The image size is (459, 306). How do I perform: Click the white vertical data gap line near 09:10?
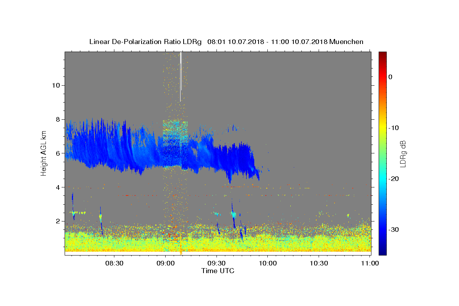coord(181,76)
